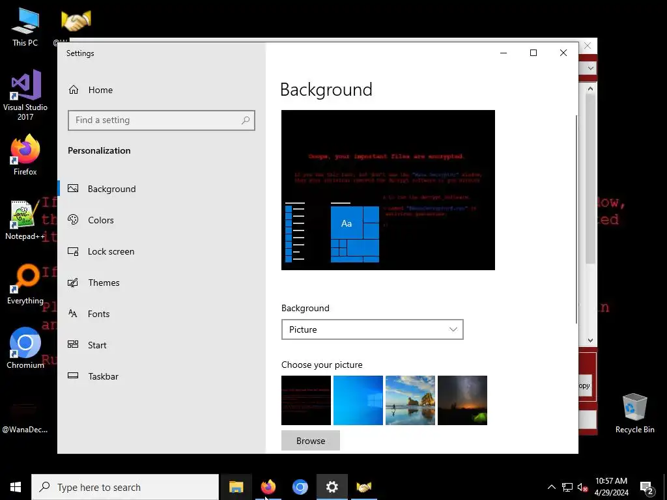Expand the Background Picture dropdown
This screenshot has height=500, width=667.
(x=372, y=329)
